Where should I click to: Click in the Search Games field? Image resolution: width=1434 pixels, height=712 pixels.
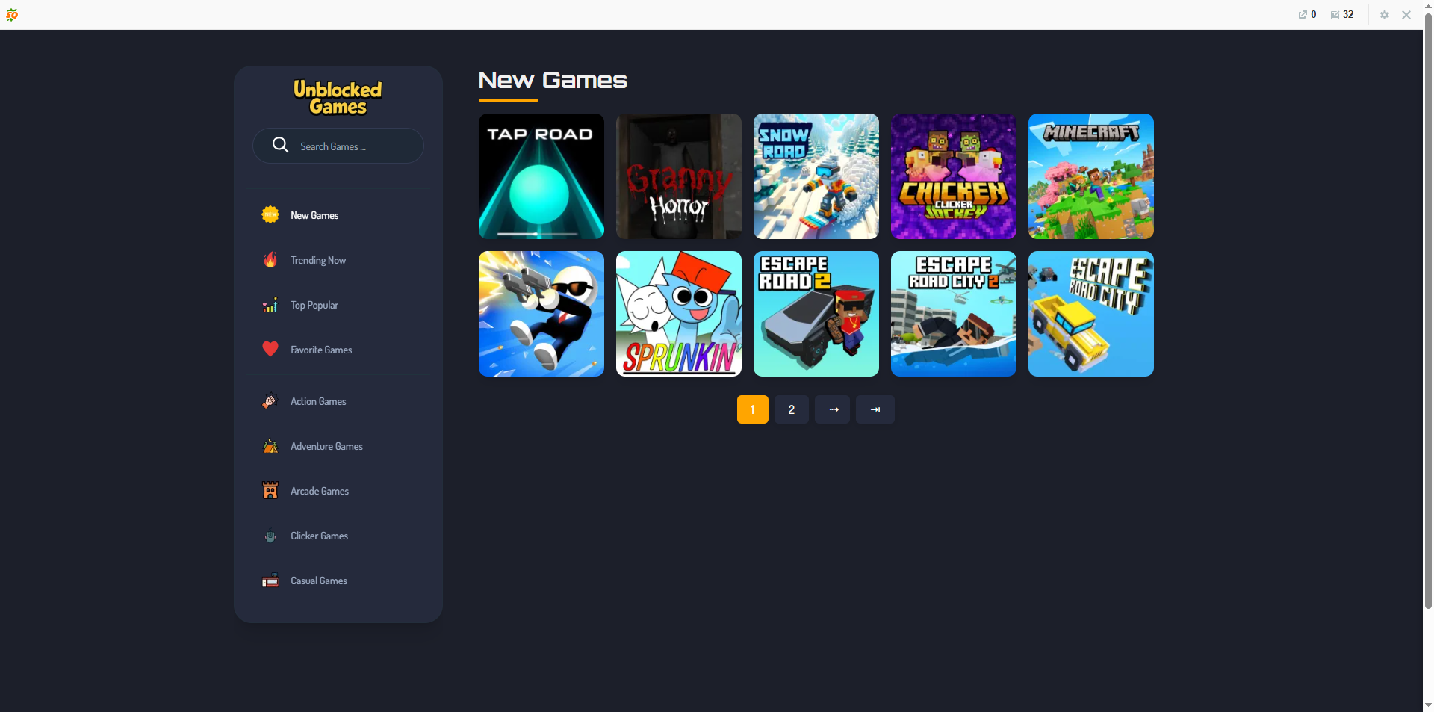tap(338, 146)
